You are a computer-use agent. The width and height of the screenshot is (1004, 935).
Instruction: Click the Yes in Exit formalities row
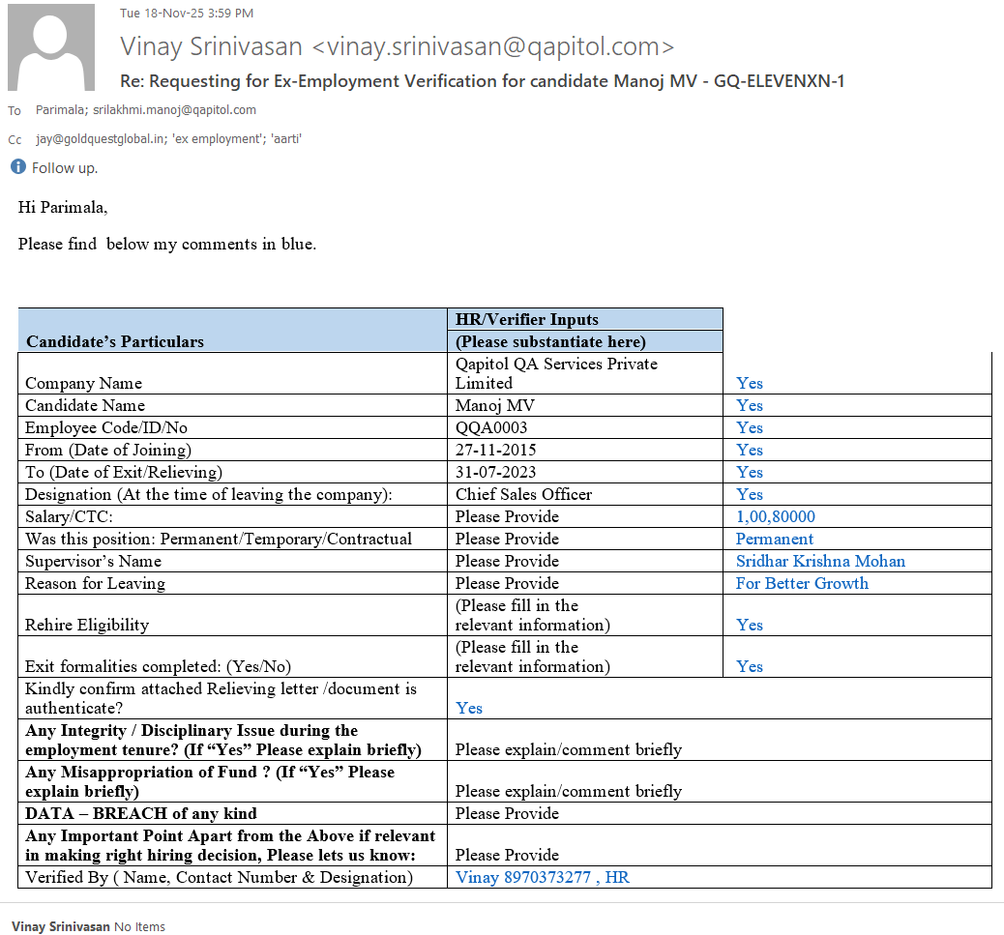point(750,666)
